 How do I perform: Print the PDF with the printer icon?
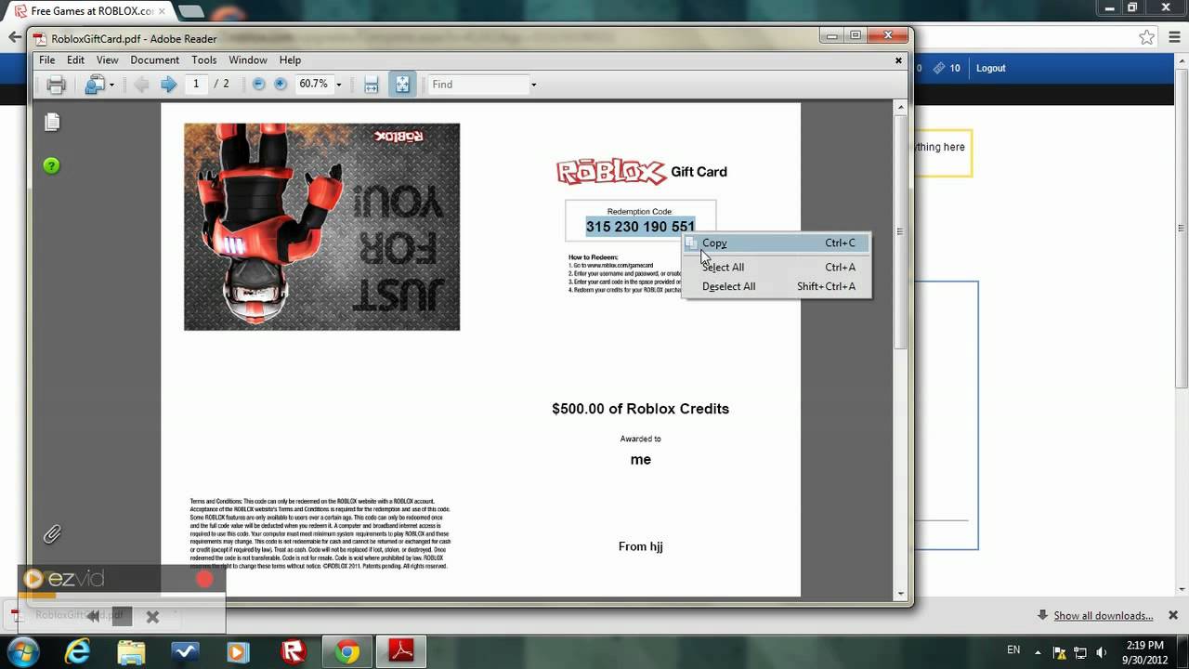[56, 85]
